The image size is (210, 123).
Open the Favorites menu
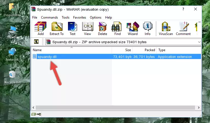[79, 17]
